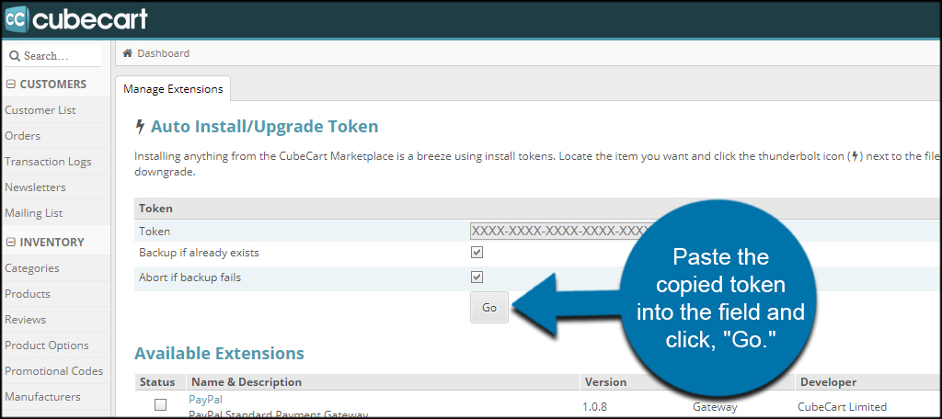Open Categories in Inventory
The height and width of the screenshot is (419, 942).
click(32, 268)
